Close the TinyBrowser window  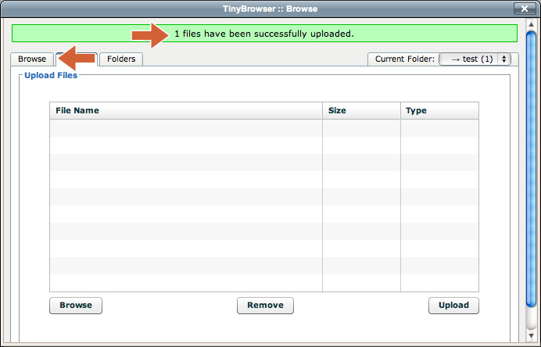point(525,9)
